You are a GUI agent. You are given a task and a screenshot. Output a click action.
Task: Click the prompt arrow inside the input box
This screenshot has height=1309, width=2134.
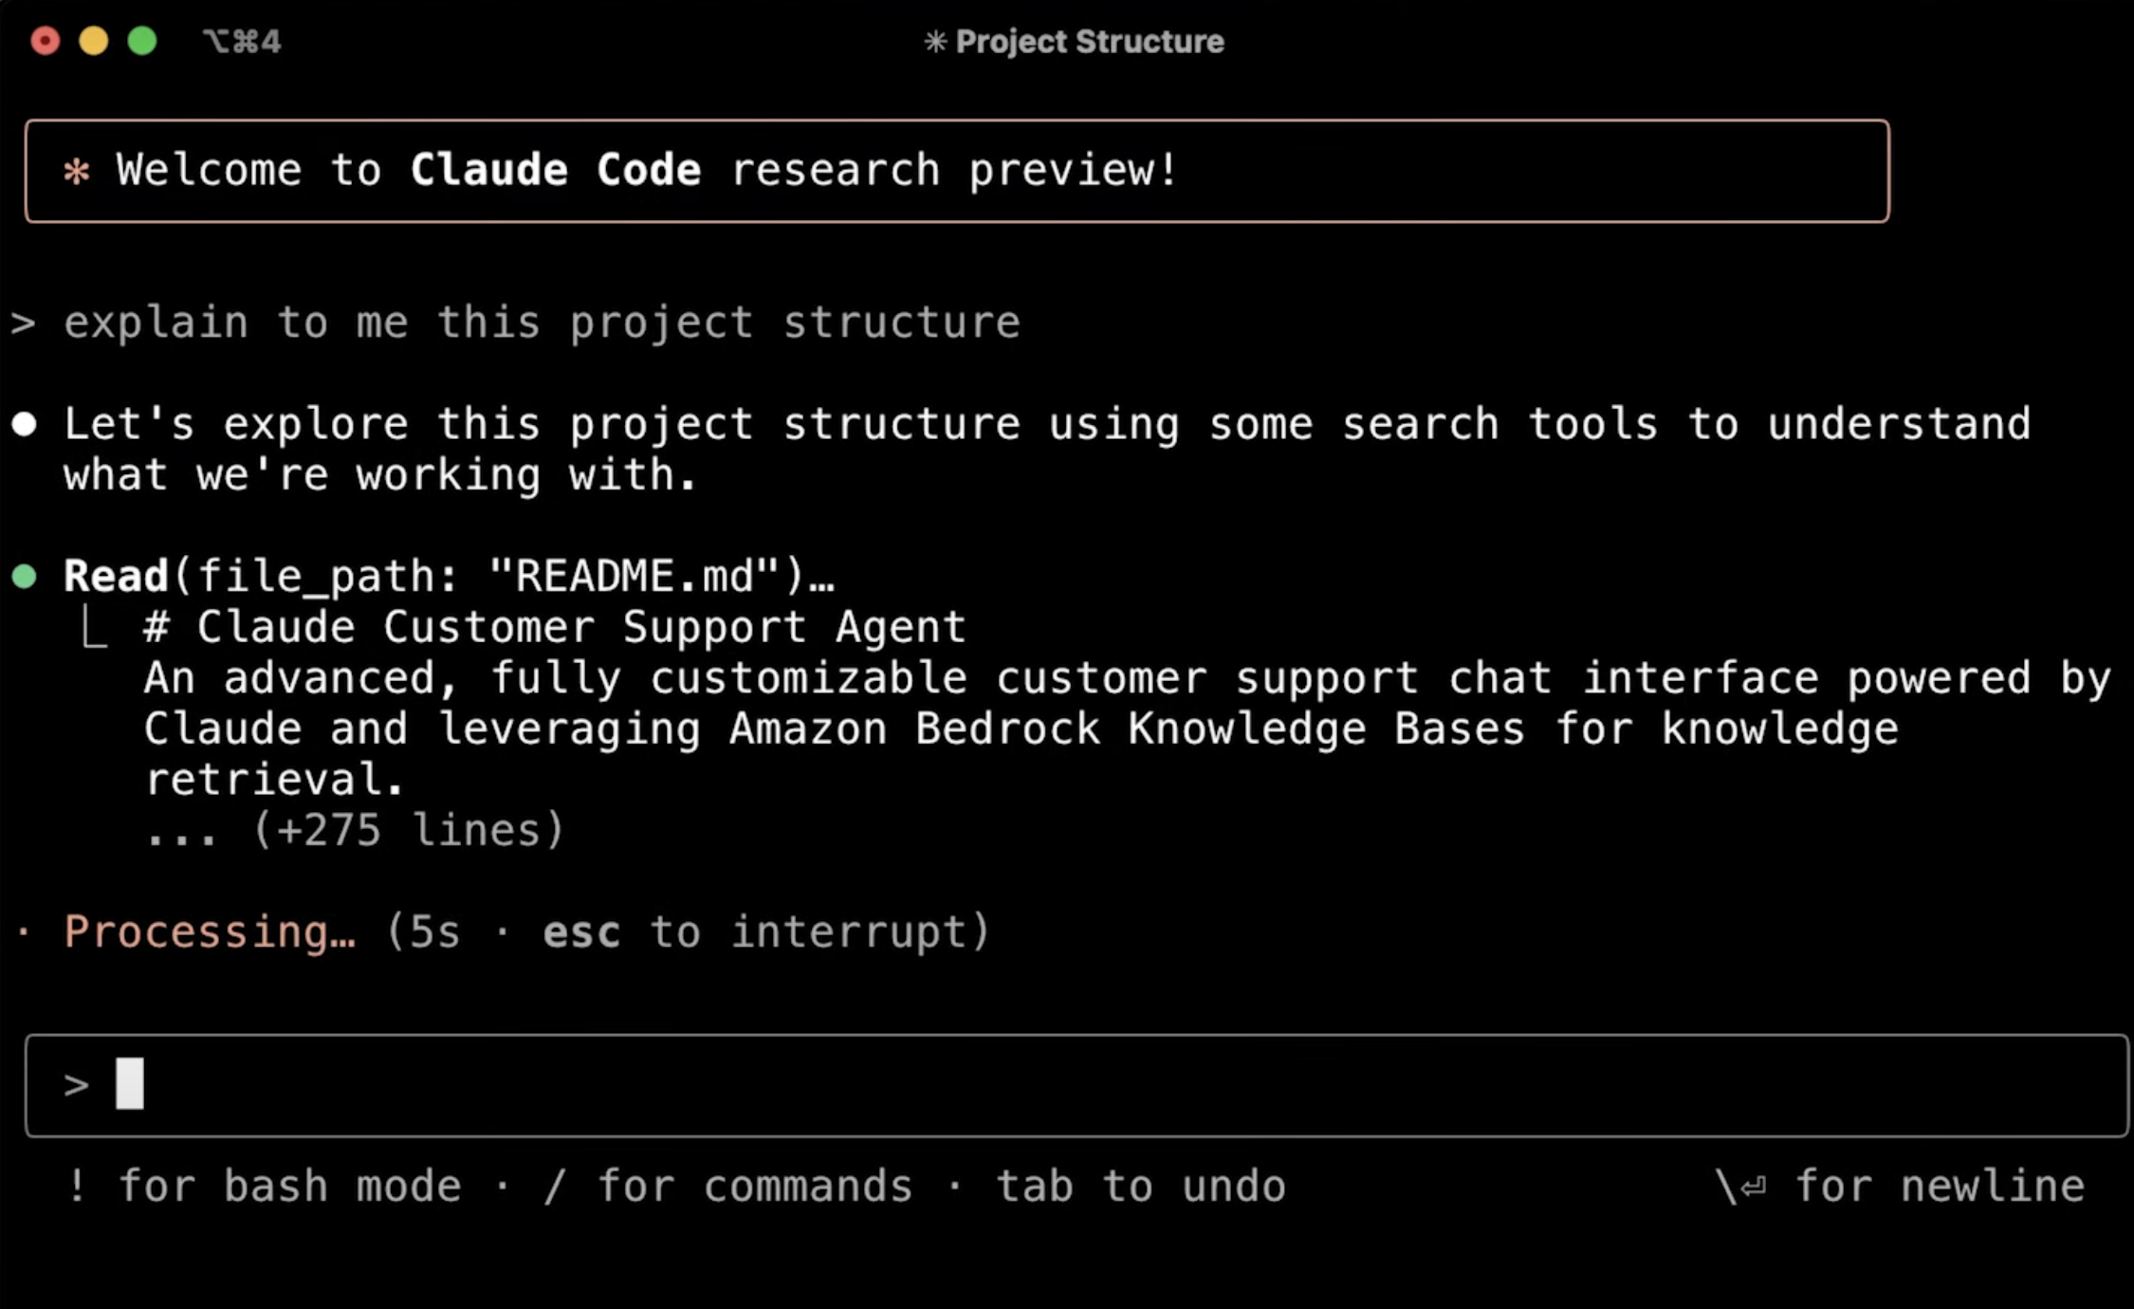(76, 1084)
